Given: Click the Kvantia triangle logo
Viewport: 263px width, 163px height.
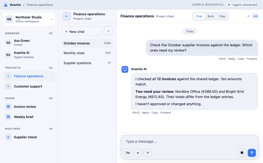Looking at the screenshot, I should pyautogui.click(x=6, y=5).
